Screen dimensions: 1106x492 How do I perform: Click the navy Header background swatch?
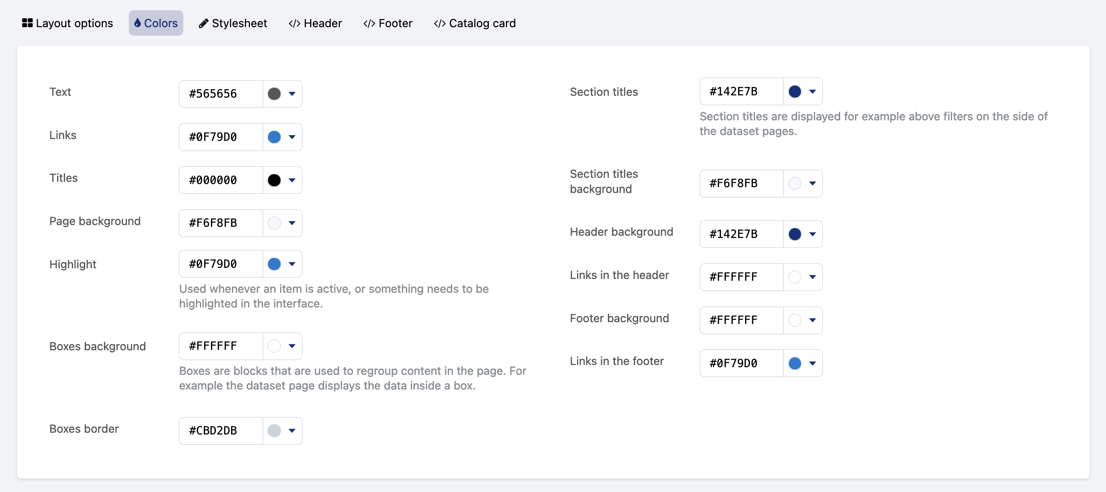tap(795, 234)
